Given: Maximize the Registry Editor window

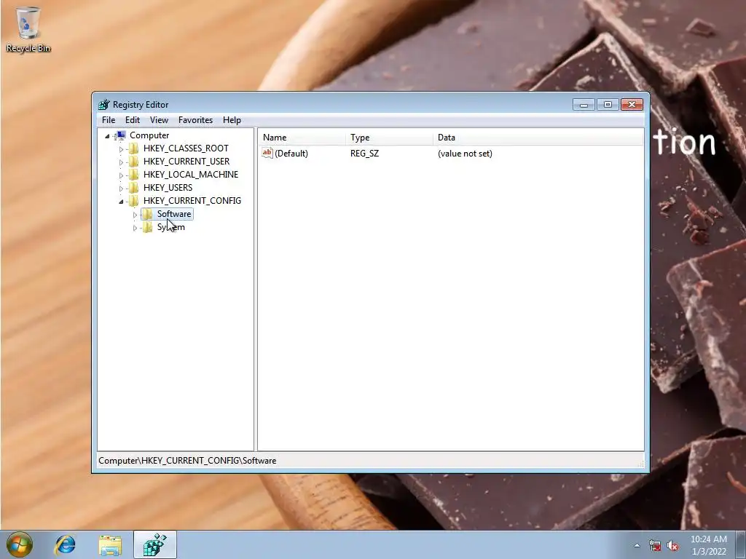Looking at the screenshot, I should [608, 105].
